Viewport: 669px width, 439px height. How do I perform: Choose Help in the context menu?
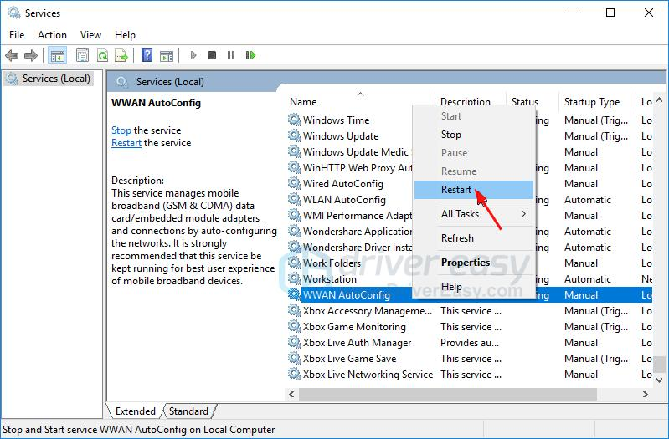[x=474, y=287]
